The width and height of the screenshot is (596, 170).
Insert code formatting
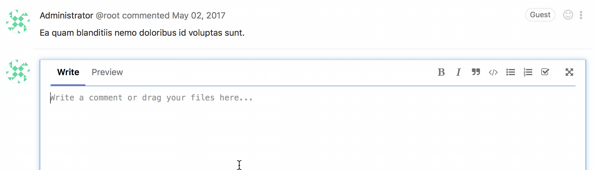(493, 72)
